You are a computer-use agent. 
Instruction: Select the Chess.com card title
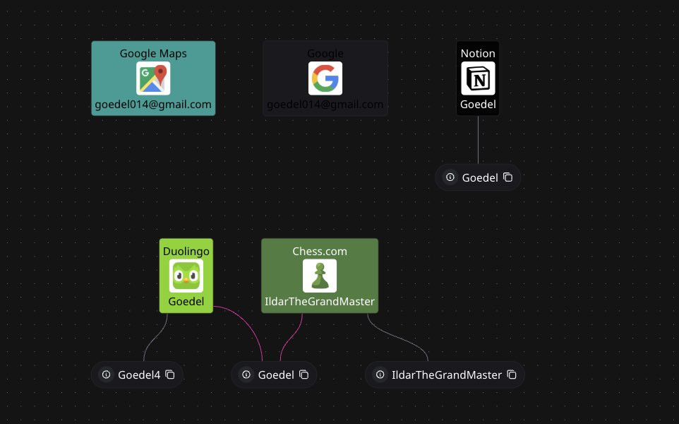click(x=320, y=252)
